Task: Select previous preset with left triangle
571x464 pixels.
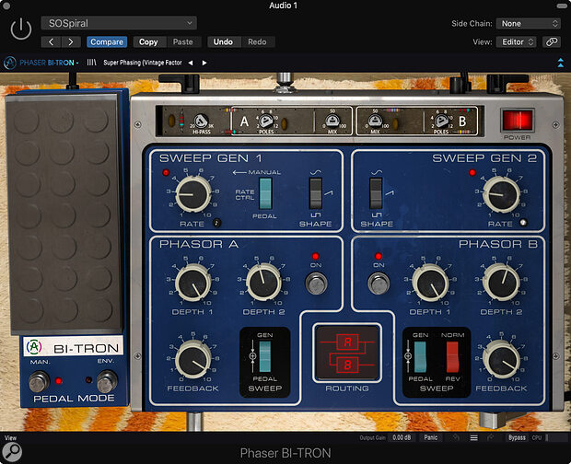Action: point(191,63)
